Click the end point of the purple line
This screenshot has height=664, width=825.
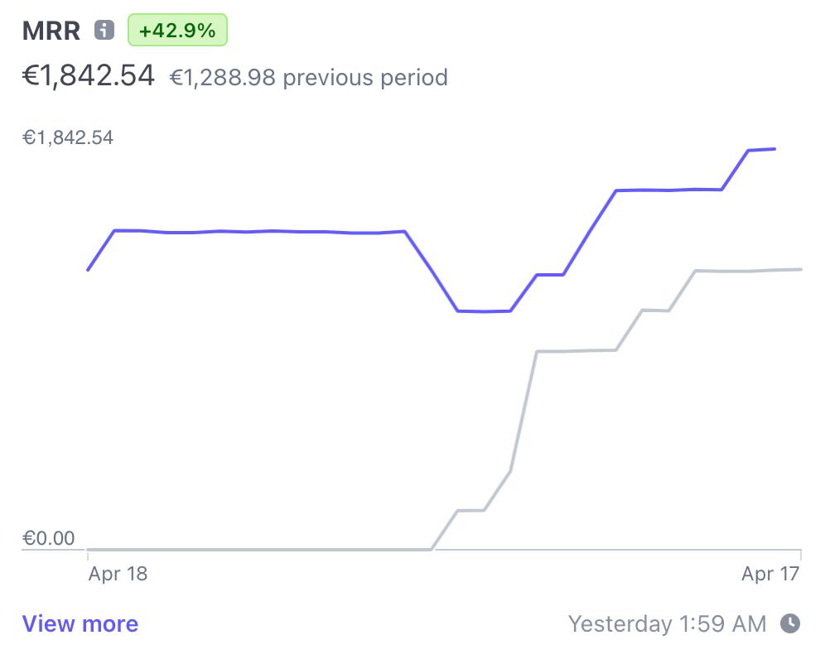(774, 149)
